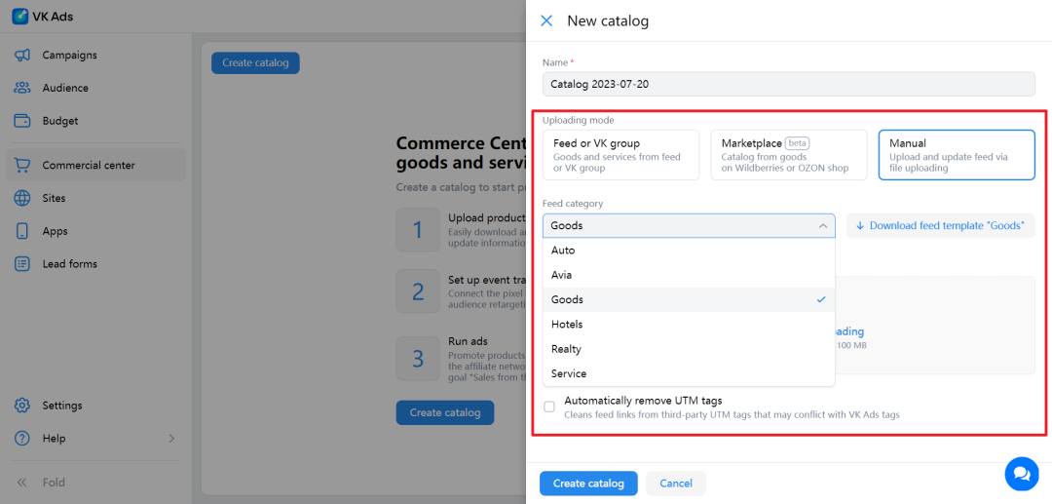Click Create catalog button in panel footer
The image size is (1052, 504).
point(588,484)
